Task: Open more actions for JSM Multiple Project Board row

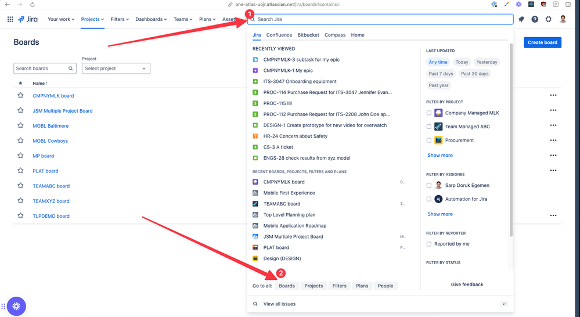Action: [553, 110]
